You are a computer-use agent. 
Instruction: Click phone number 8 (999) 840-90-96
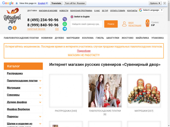[x=43, y=25]
